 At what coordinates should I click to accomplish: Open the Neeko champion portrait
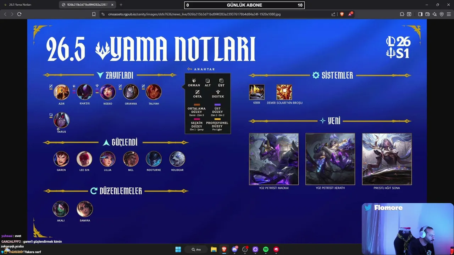(x=107, y=92)
